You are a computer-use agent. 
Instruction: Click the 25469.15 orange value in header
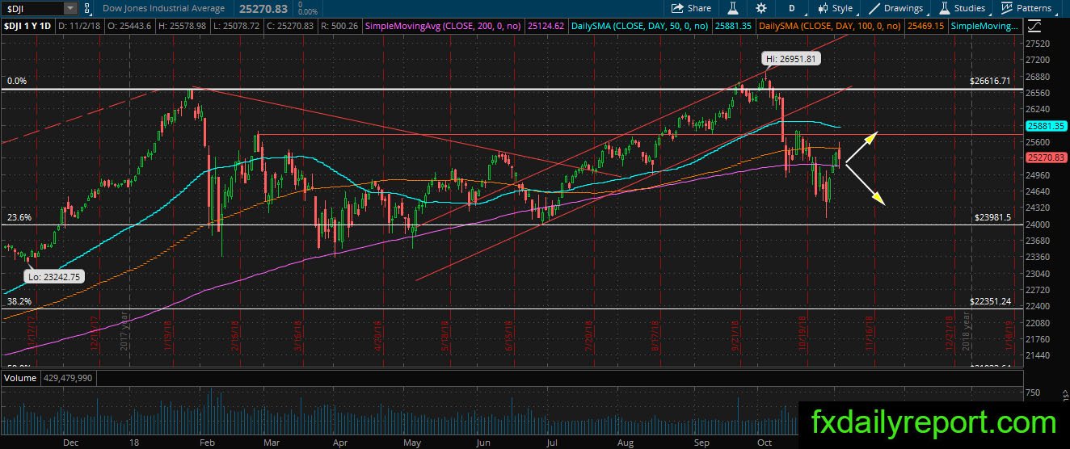925,27
